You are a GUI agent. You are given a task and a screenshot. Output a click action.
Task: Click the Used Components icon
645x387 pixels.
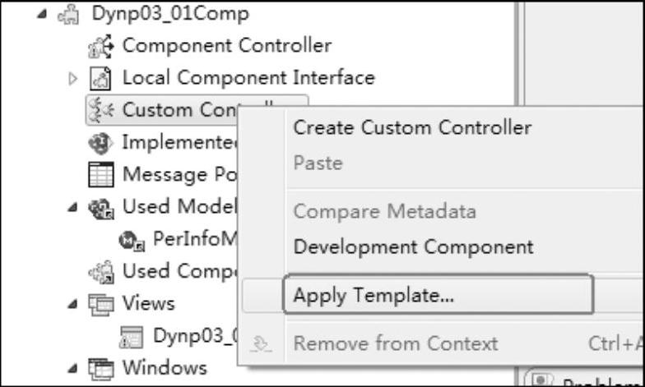(x=100, y=272)
